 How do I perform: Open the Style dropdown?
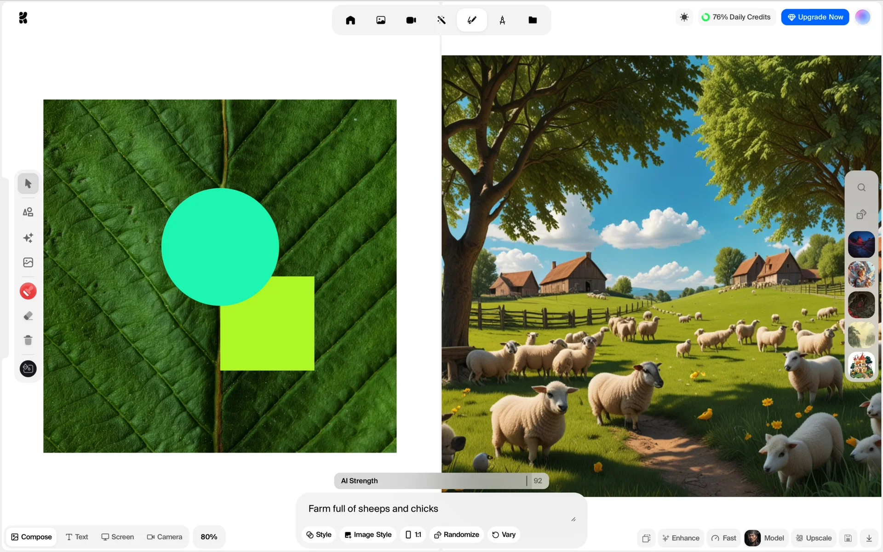(x=319, y=535)
